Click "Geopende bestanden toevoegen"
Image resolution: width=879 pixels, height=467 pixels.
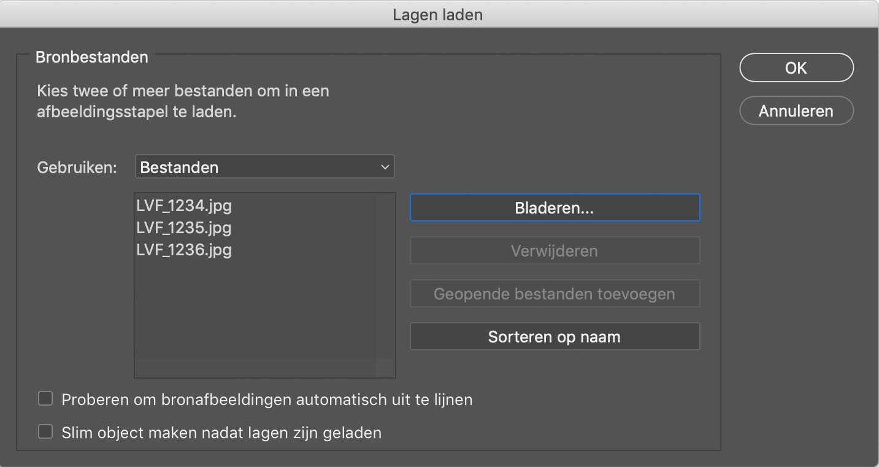pyautogui.click(x=554, y=293)
